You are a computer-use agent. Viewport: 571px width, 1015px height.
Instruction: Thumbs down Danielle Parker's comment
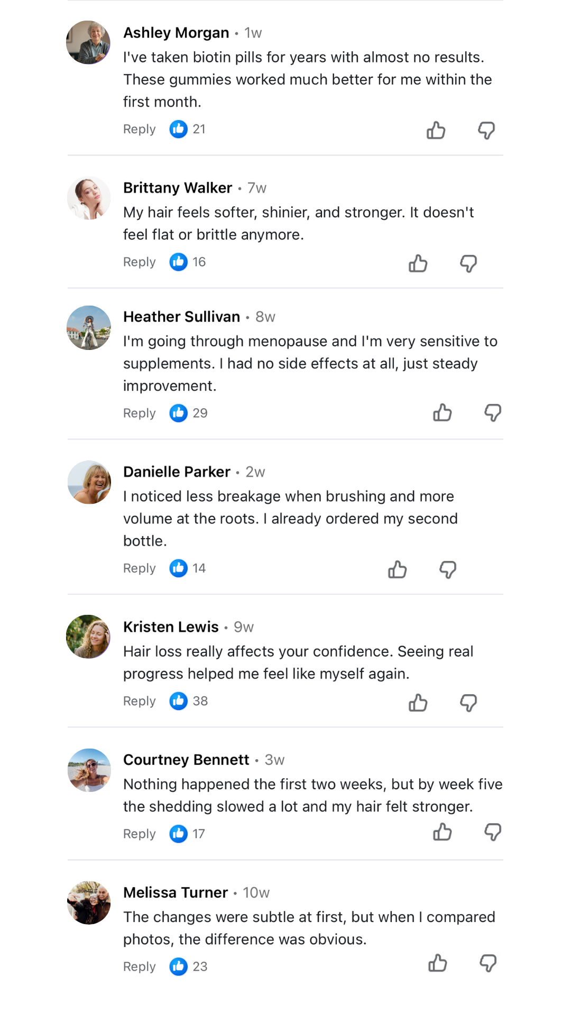448,569
